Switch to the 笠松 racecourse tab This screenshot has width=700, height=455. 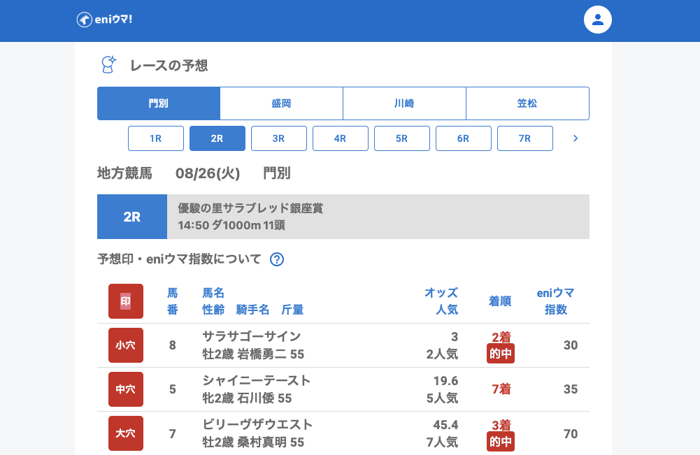coord(527,103)
